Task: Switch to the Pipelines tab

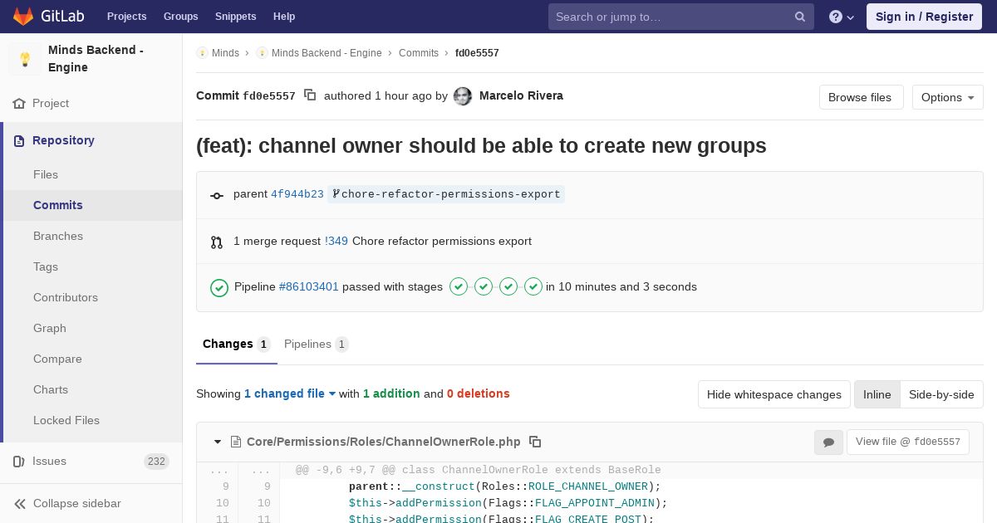Action: tap(317, 344)
